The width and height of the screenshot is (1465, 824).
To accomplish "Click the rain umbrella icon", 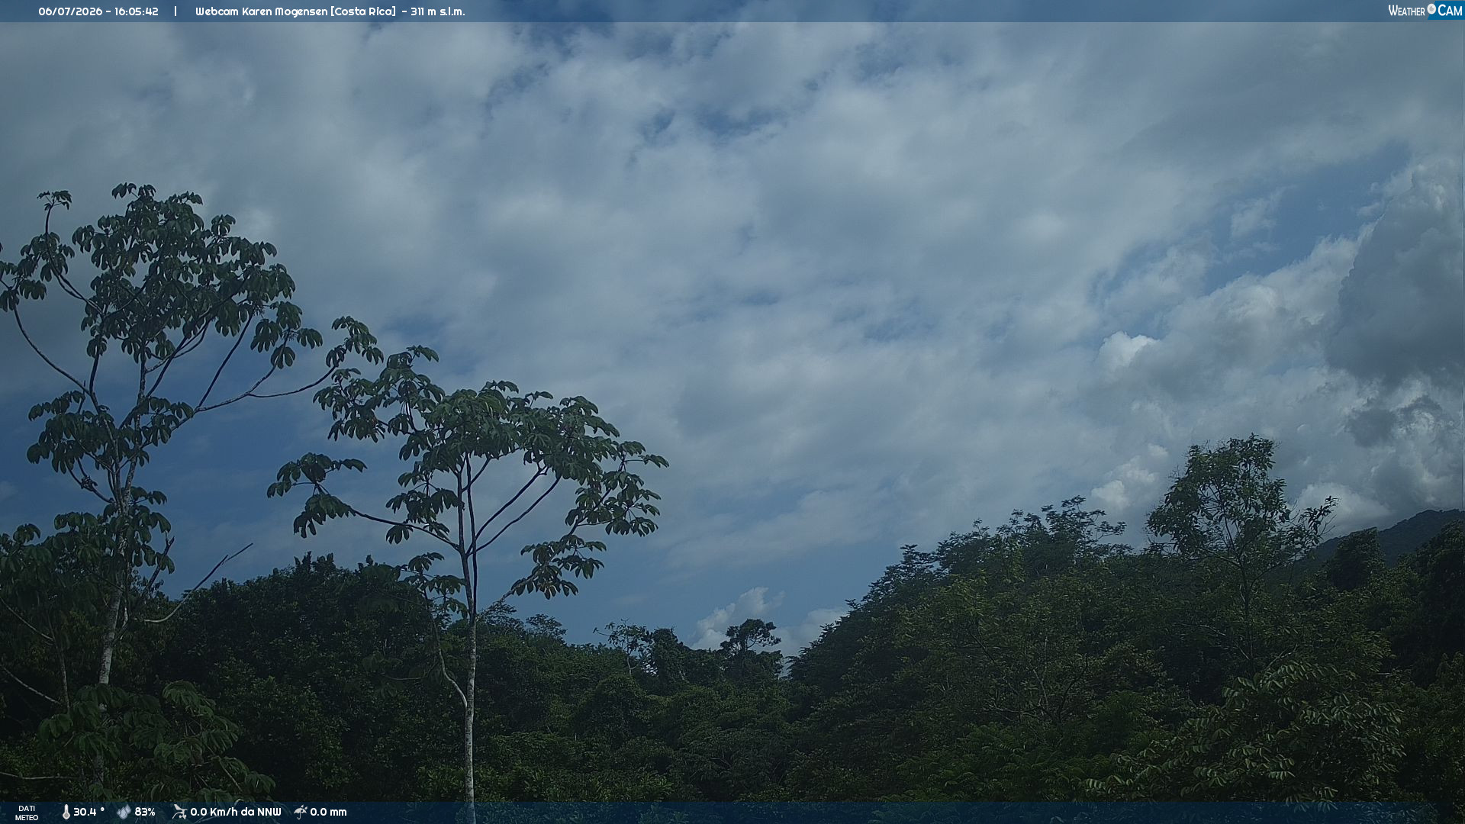I will pyautogui.click(x=301, y=813).
